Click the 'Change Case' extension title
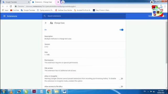Image resolution: width=168 pixels, height=94 pixels. pyautogui.click(x=60, y=23)
